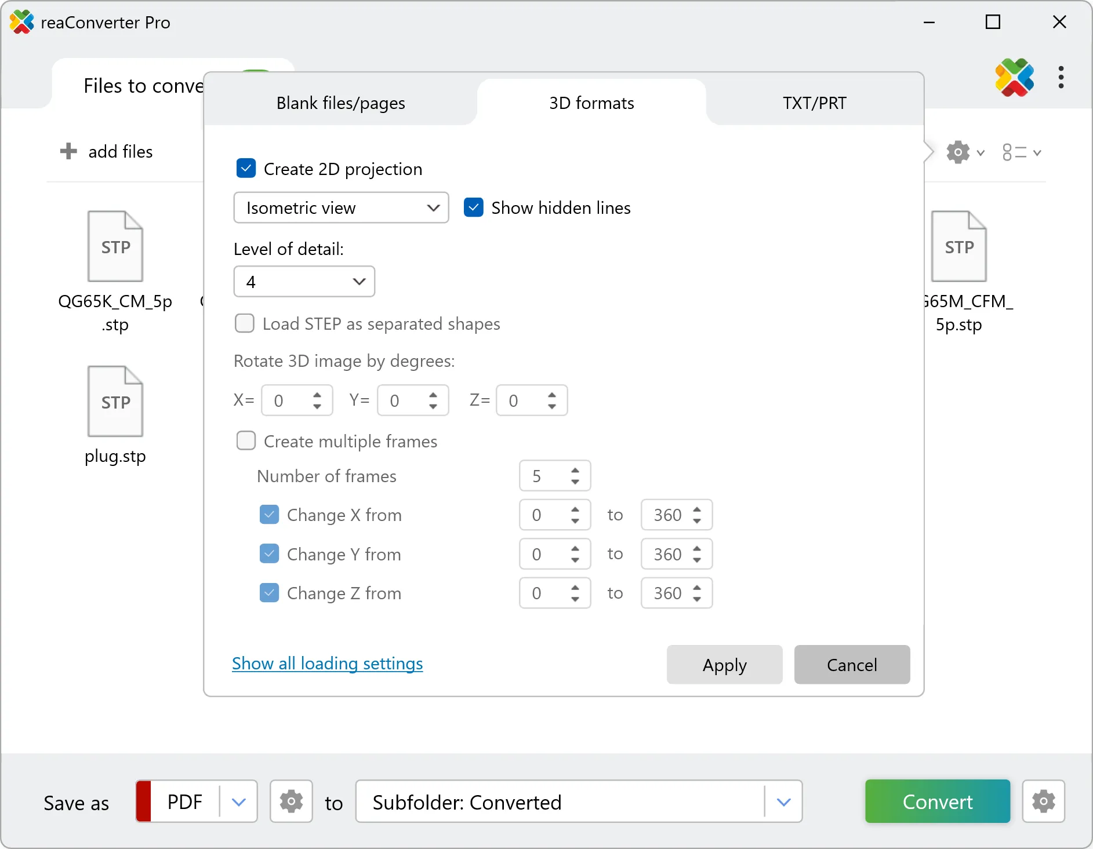This screenshot has height=849, width=1093.
Task: Decrease Change Z from start value
Action: 575,599
